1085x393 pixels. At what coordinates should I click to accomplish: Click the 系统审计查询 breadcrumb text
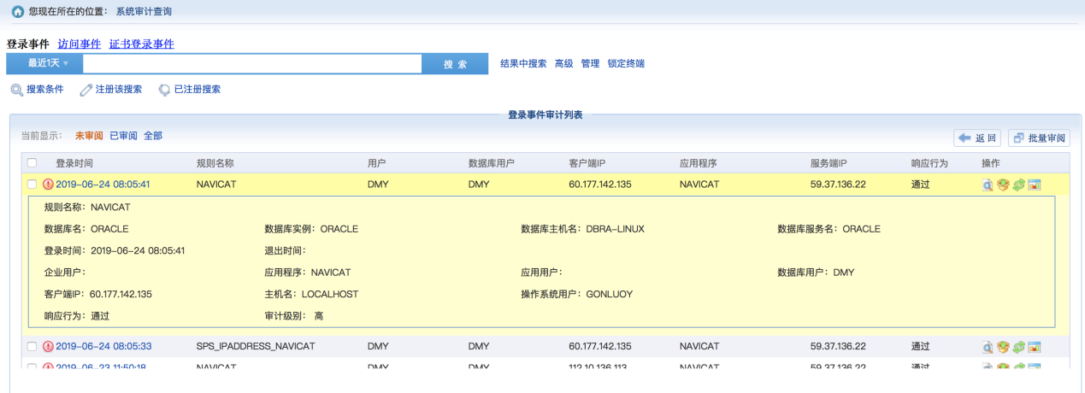(144, 11)
